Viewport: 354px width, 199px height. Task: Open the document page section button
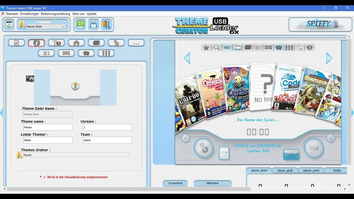[16, 43]
